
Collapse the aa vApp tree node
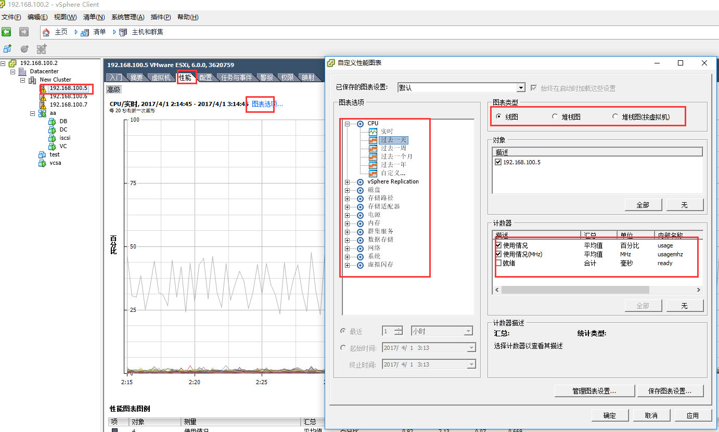[x=33, y=113]
